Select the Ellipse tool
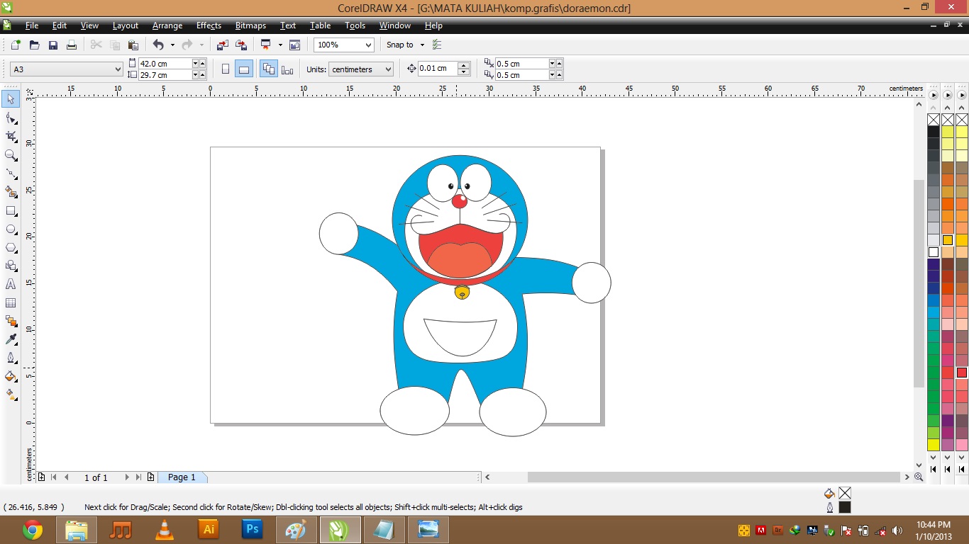 [x=11, y=229]
